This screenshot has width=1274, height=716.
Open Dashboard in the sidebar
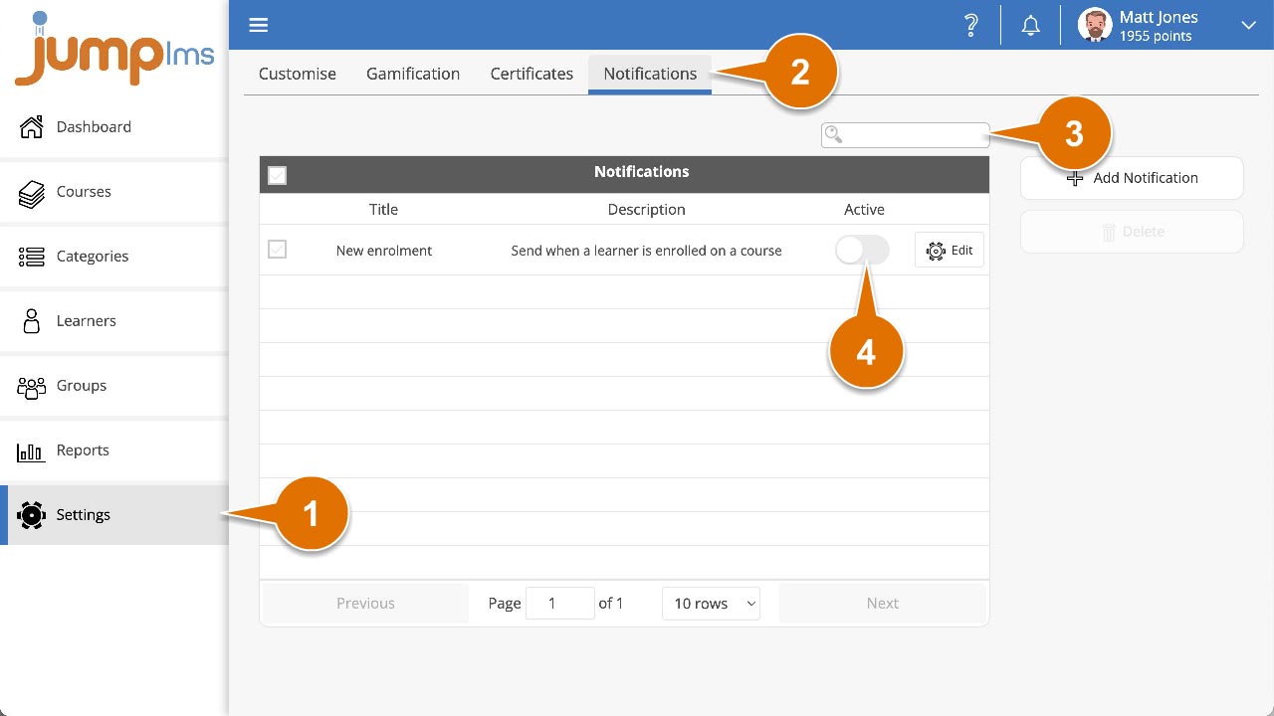[x=114, y=127]
